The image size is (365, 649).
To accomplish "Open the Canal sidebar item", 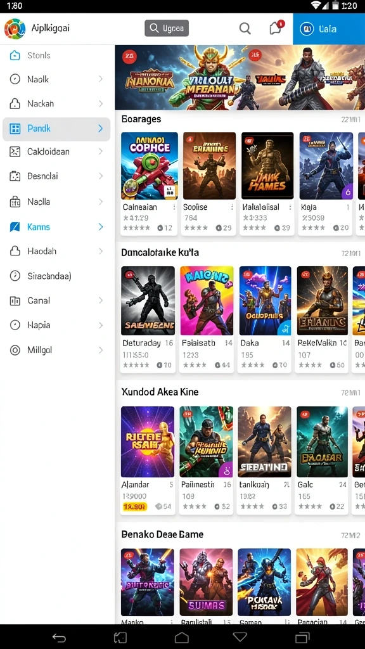I will (x=56, y=300).
